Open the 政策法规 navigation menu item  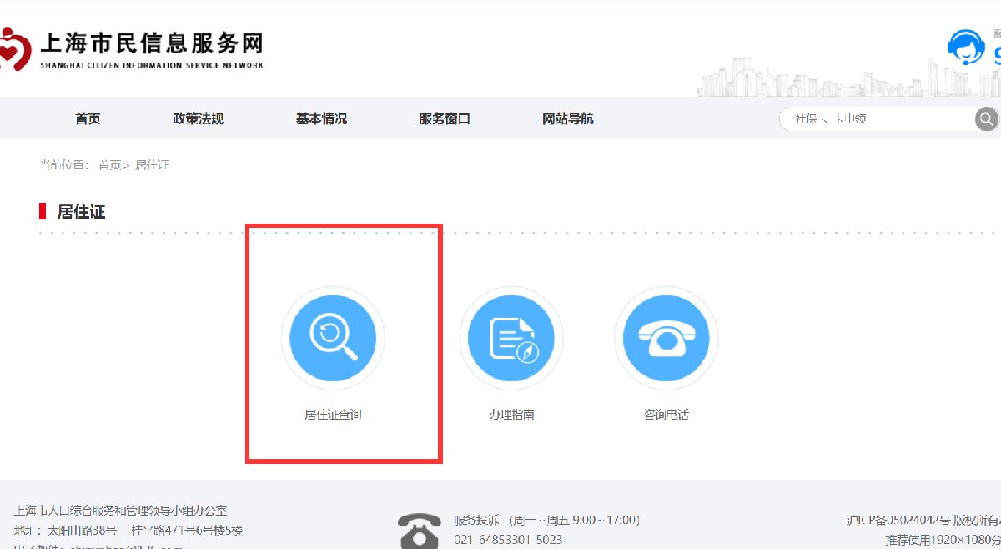198,118
